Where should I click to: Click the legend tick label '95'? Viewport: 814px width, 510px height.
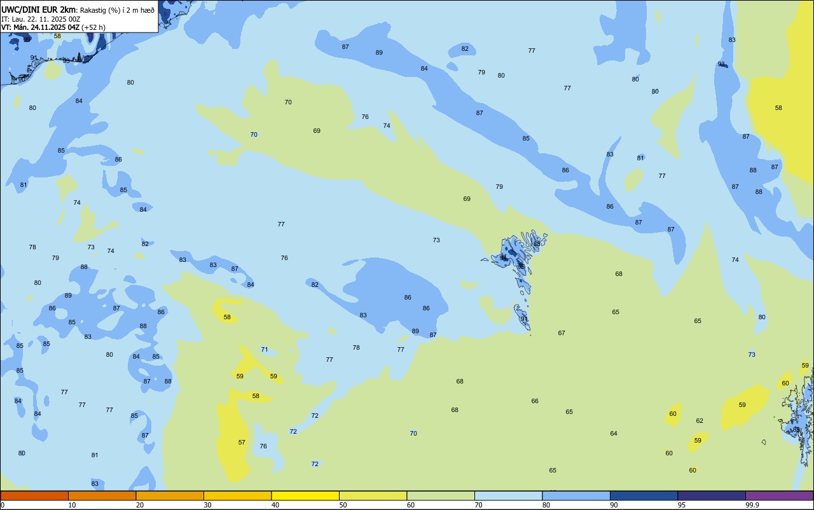(682, 505)
